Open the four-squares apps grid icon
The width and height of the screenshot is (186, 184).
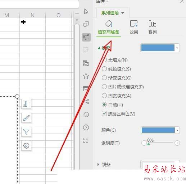click(x=86, y=140)
